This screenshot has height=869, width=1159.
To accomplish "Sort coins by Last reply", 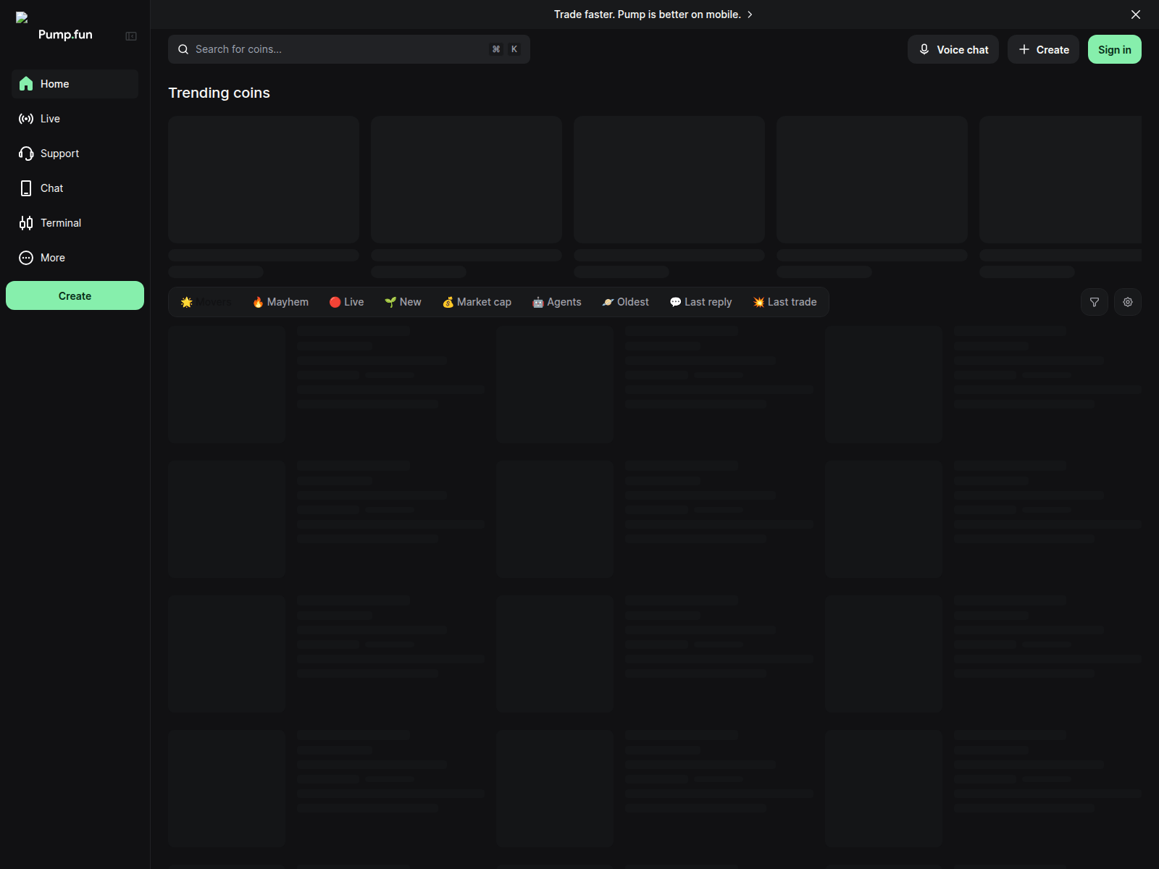I will (x=700, y=302).
